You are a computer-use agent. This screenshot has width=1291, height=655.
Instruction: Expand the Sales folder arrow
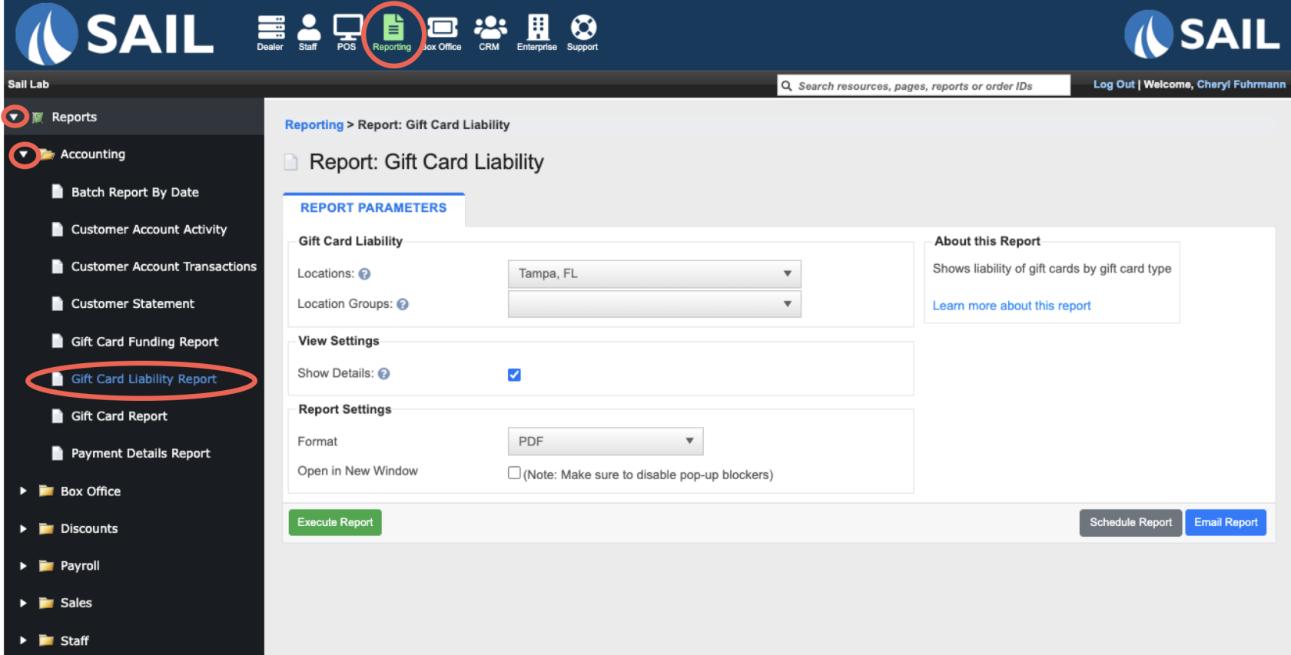coord(23,603)
